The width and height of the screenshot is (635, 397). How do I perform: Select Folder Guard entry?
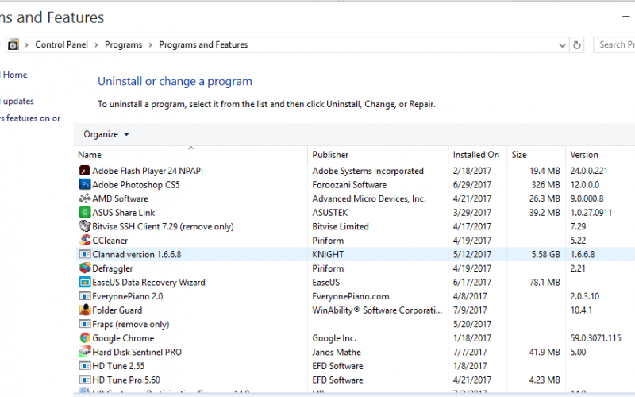tap(356, 310)
